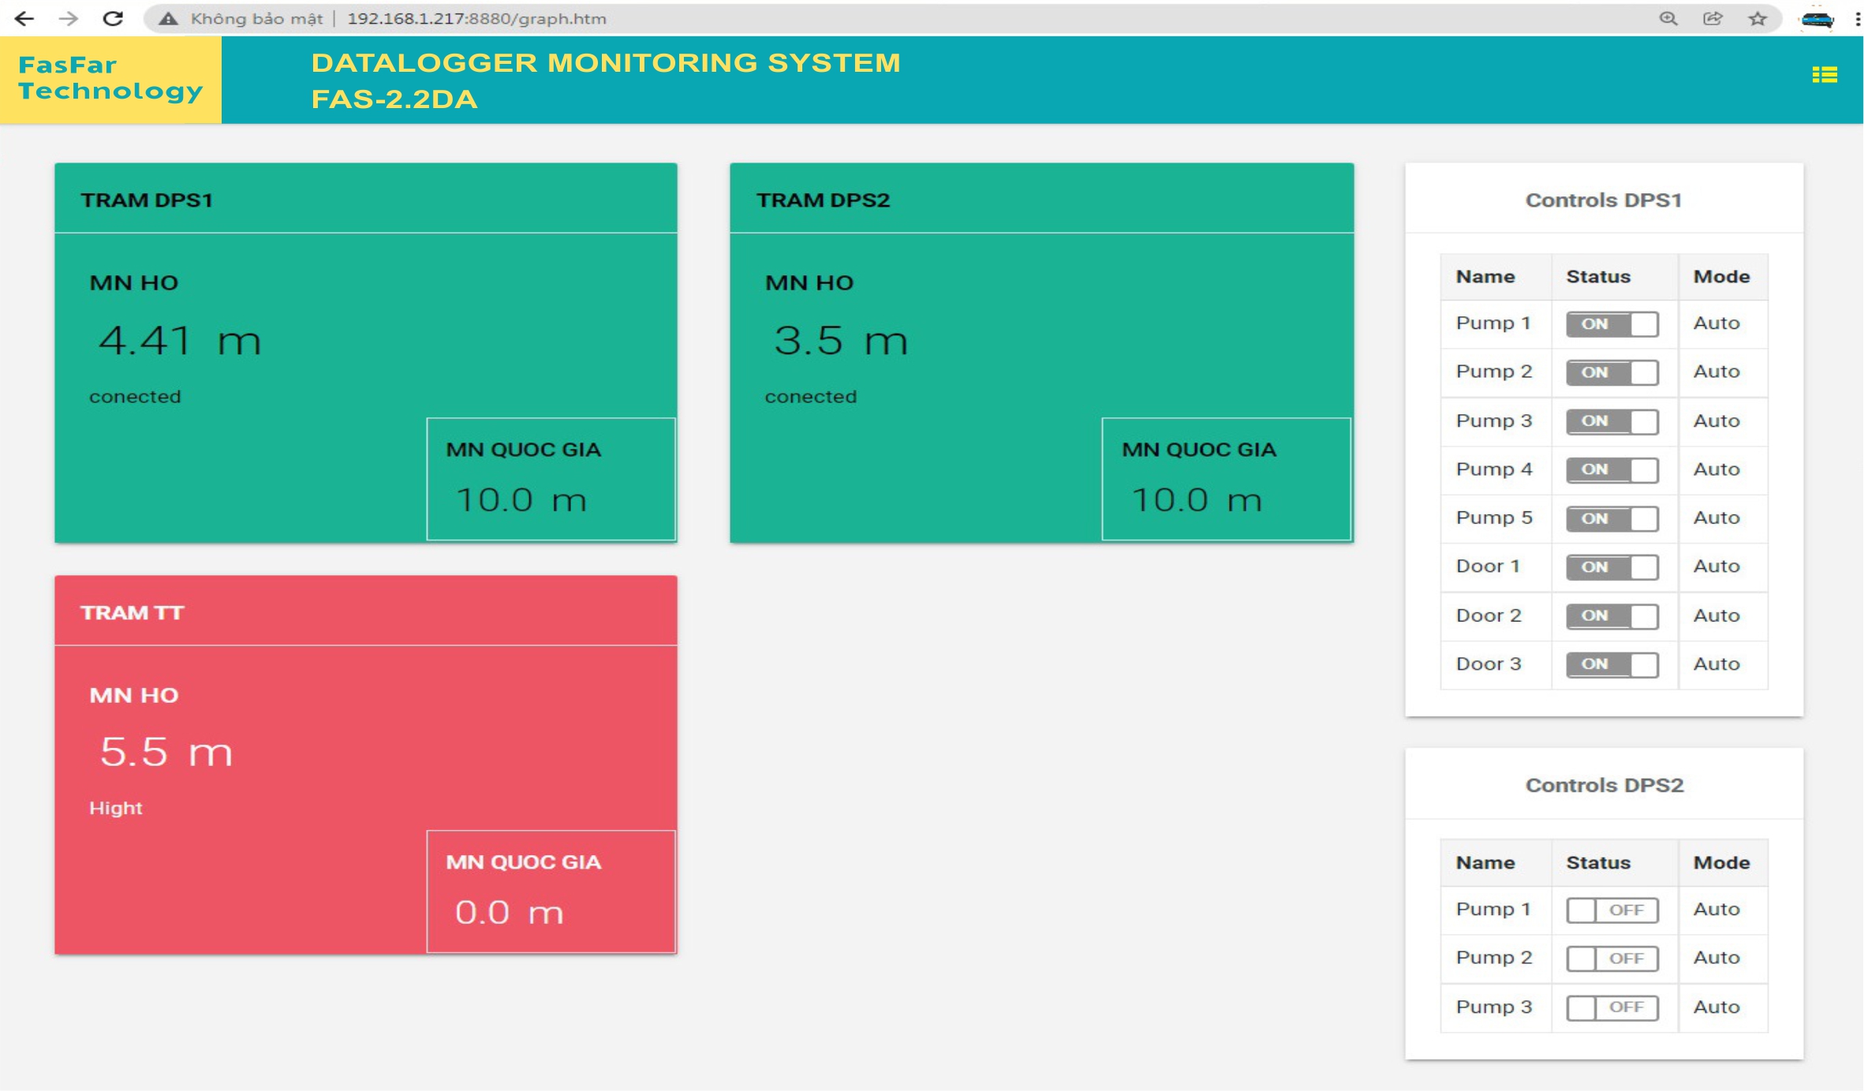Bookmark this page with the star icon
The height and width of the screenshot is (1091, 1864).
coord(1758,18)
